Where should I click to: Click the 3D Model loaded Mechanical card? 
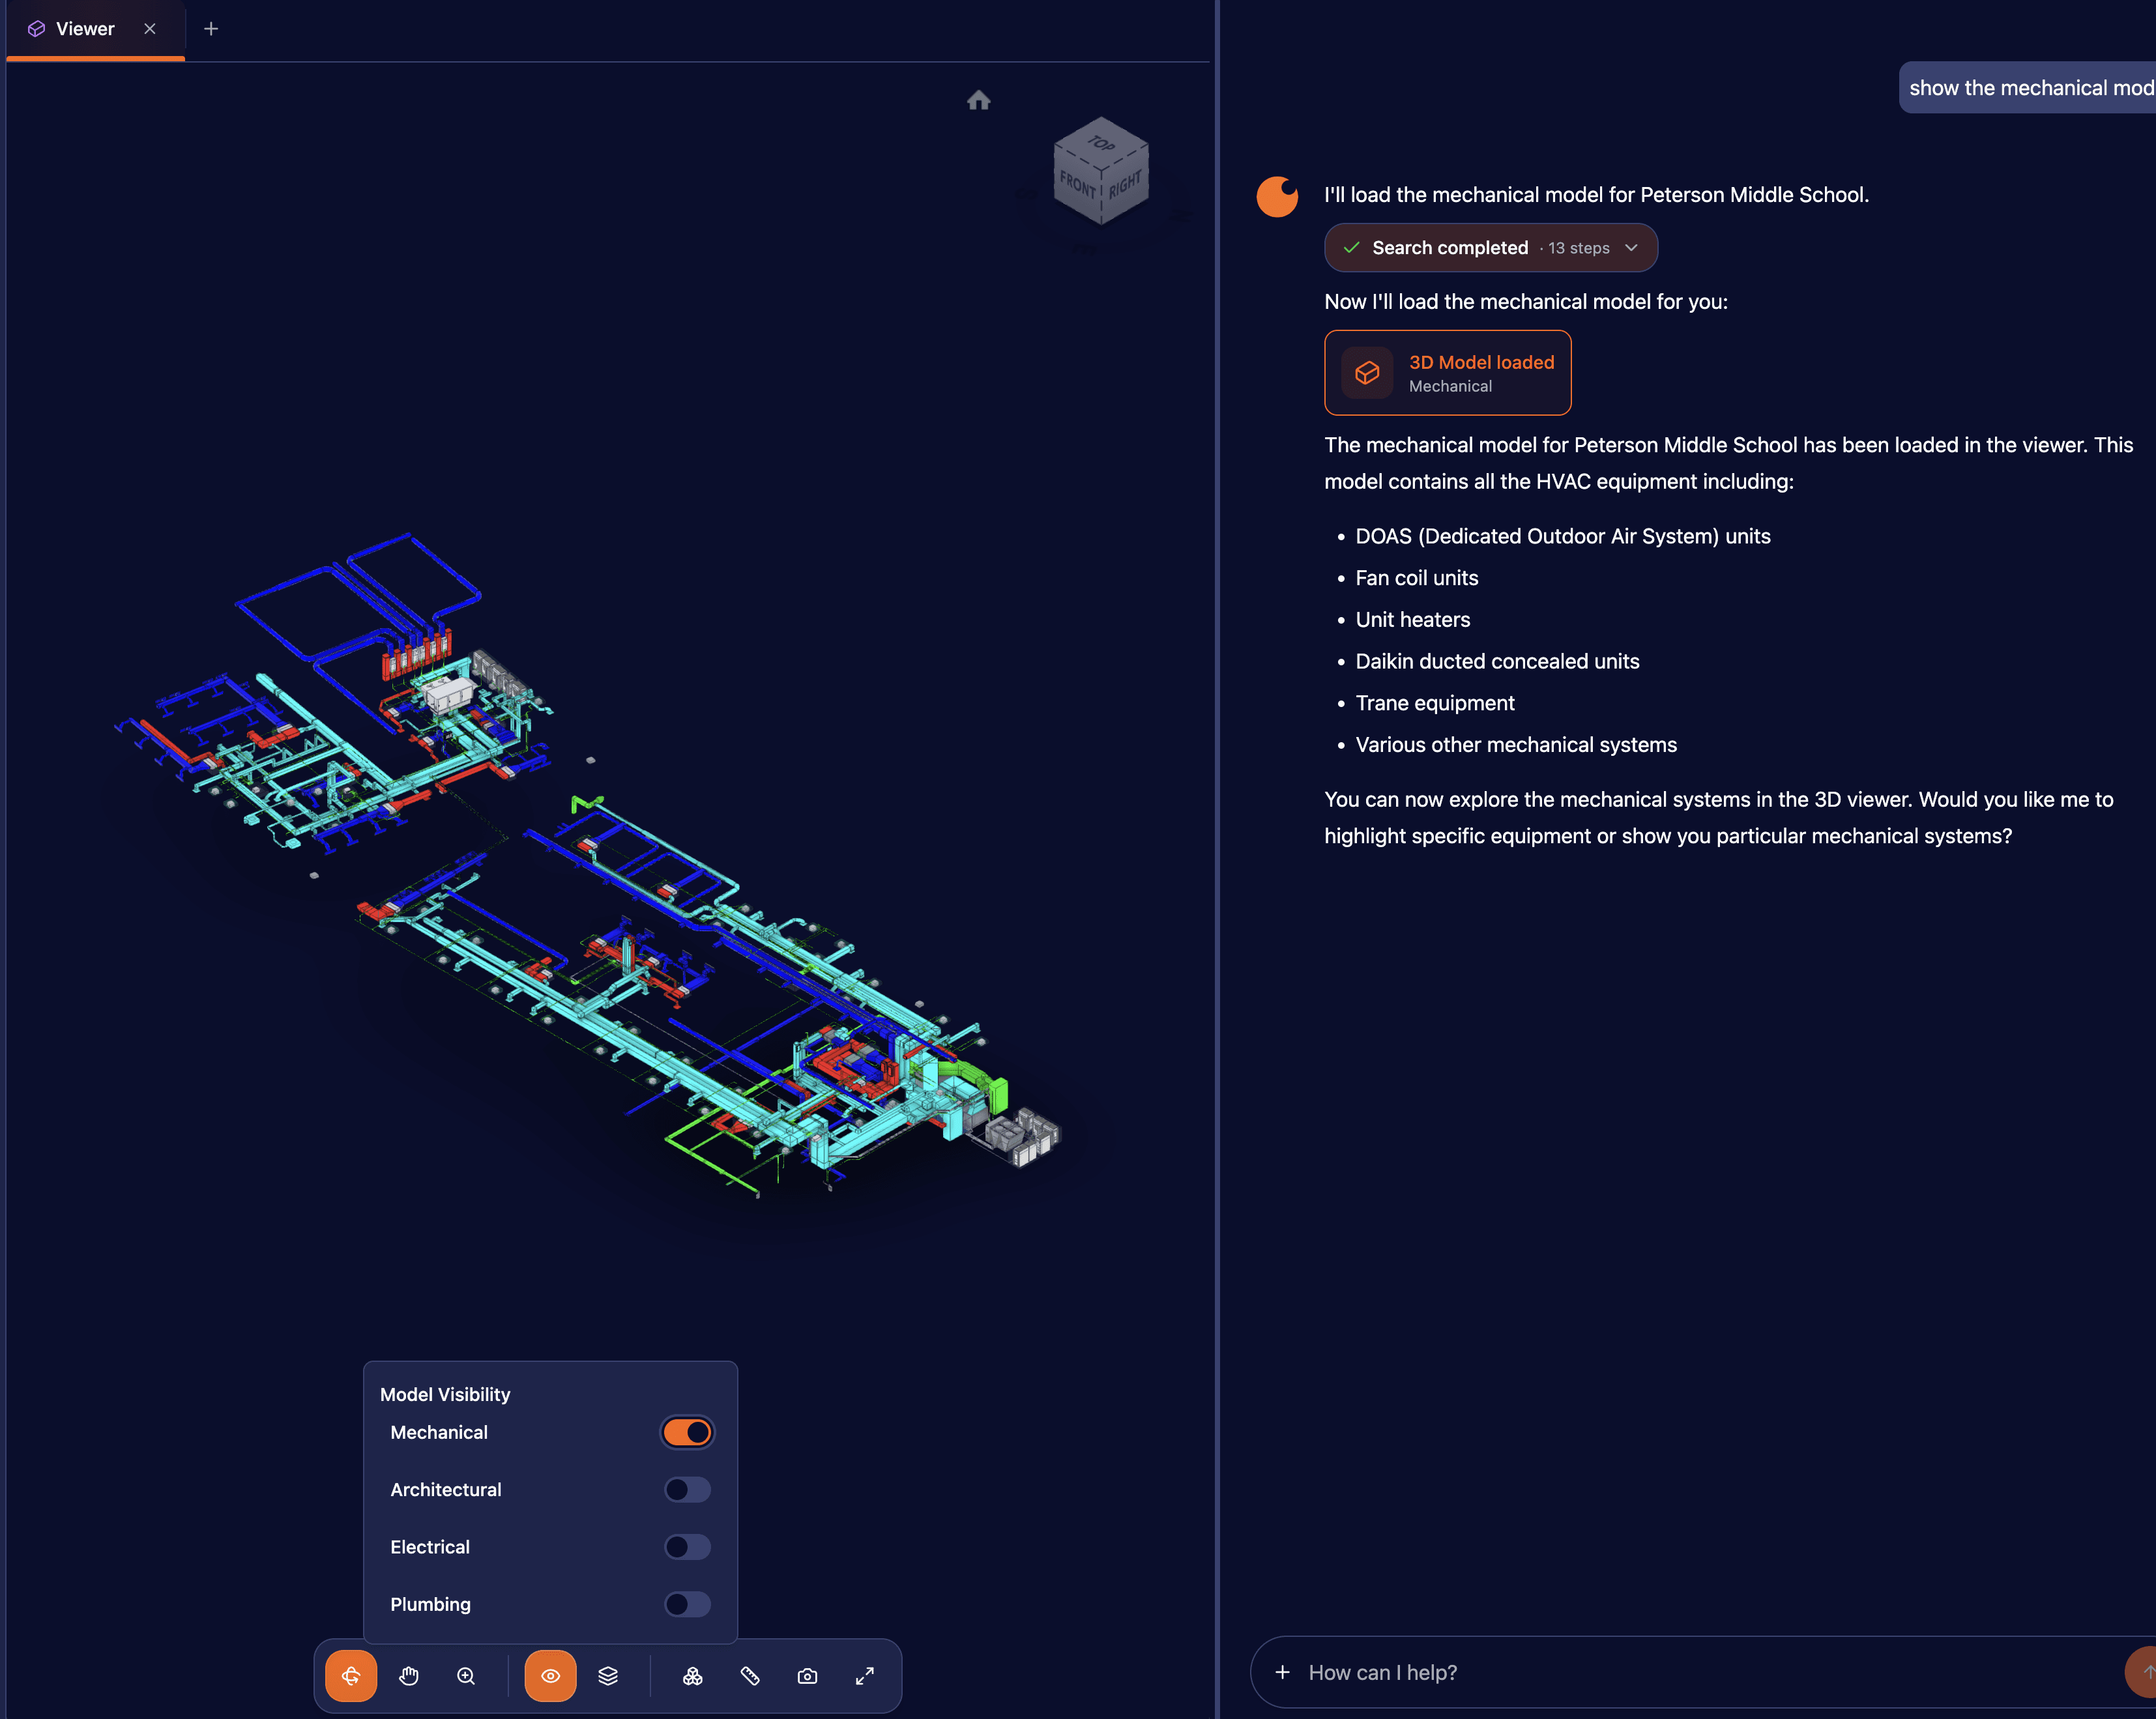[x=1447, y=372]
